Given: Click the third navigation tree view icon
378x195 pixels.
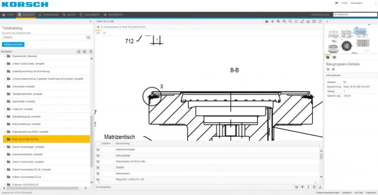Looking at the screenshot, I should [x=90, y=51].
